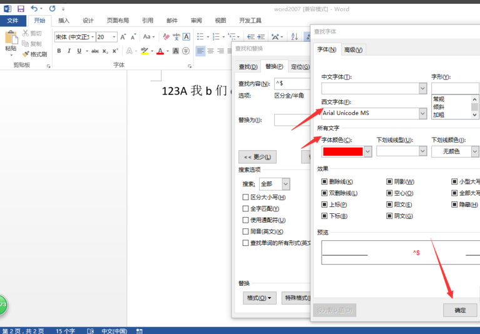
Task: Toggle numbered list icon
Action: (216, 37)
